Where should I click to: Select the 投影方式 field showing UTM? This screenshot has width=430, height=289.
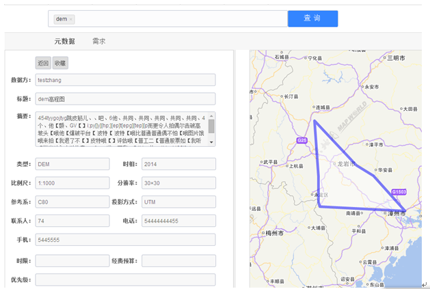pos(178,202)
